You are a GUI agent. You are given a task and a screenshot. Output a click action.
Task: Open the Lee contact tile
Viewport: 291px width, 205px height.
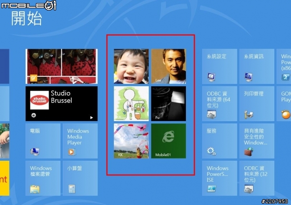click(x=169, y=66)
